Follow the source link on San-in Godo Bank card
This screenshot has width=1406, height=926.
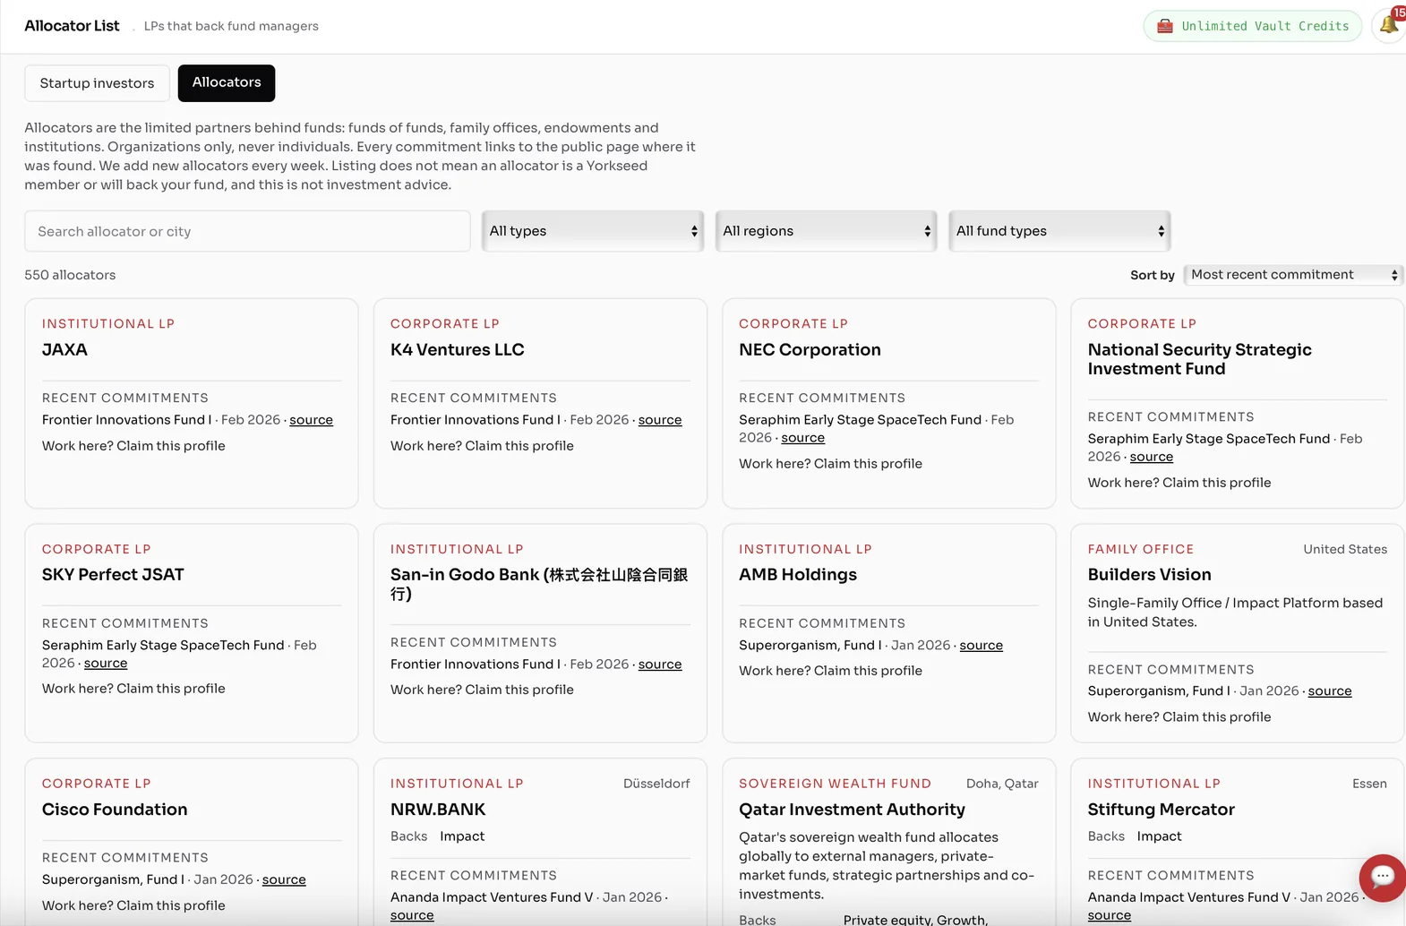tap(660, 664)
